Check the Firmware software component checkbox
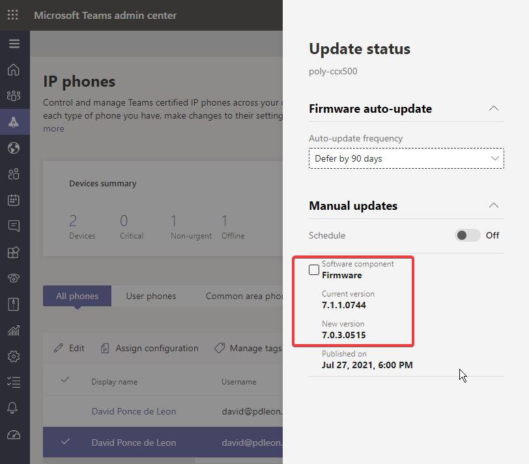529x464 pixels. [313, 269]
